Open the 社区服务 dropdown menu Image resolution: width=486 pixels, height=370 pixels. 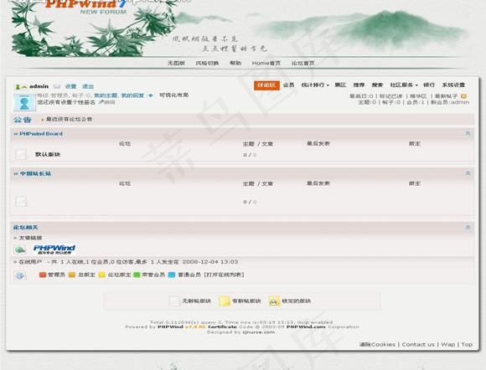404,85
